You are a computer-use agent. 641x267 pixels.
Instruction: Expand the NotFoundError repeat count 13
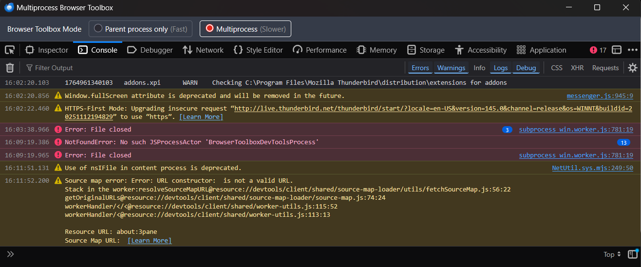point(623,142)
